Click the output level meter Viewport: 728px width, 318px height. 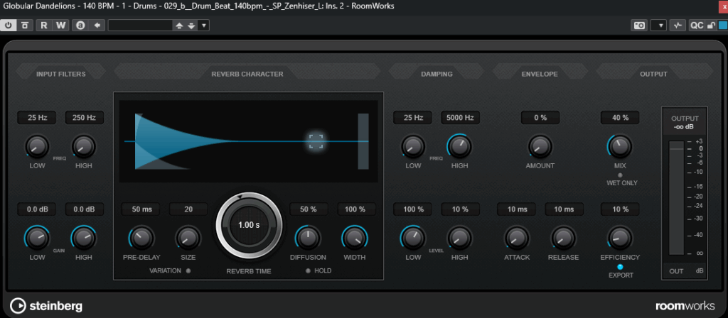coord(677,199)
